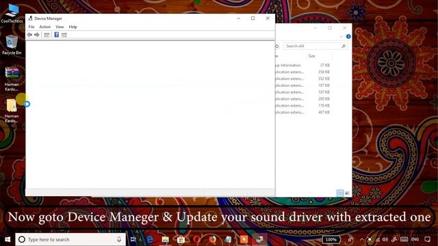438x246 pixels.
Task: Click the 'Type here to search' taskbar box
Action: tap(70, 239)
